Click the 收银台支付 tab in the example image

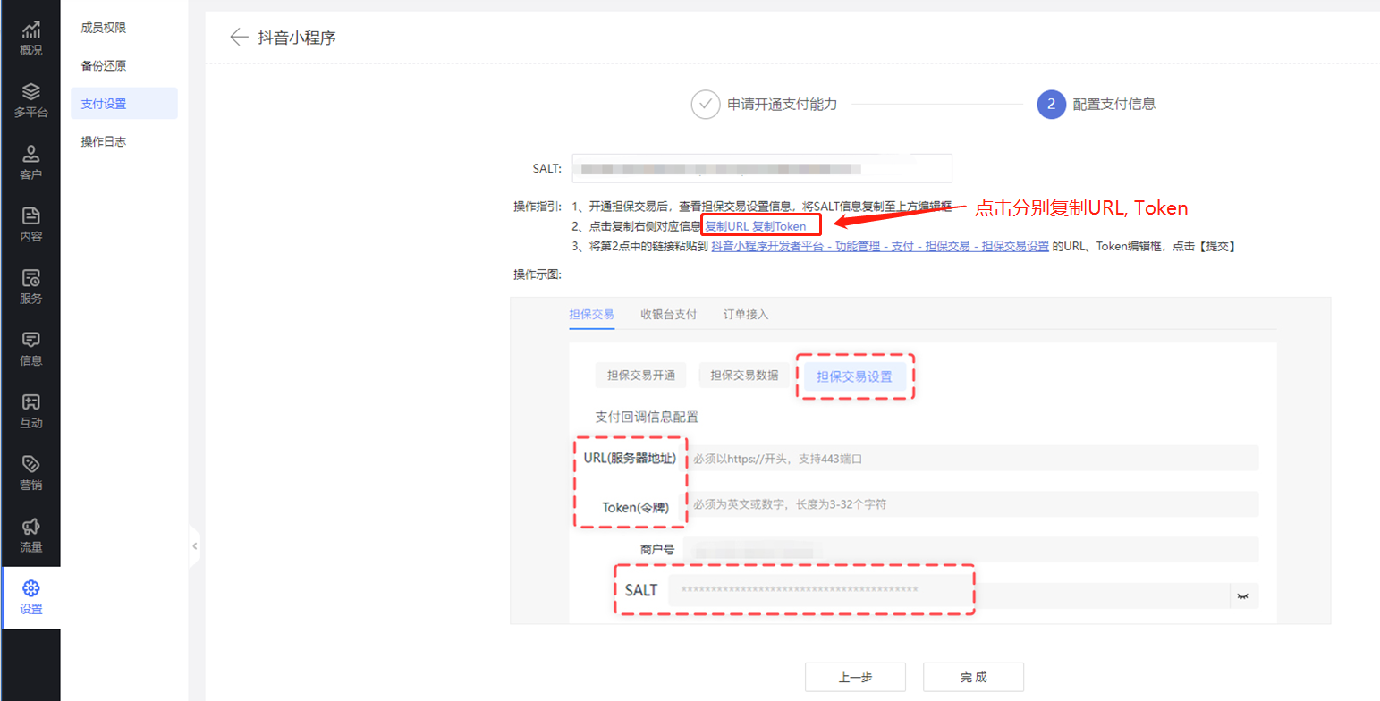tap(668, 314)
